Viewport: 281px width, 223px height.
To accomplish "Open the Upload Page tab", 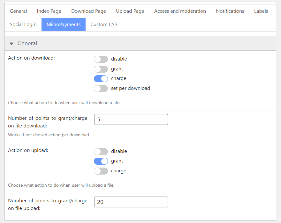I will [130, 11].
